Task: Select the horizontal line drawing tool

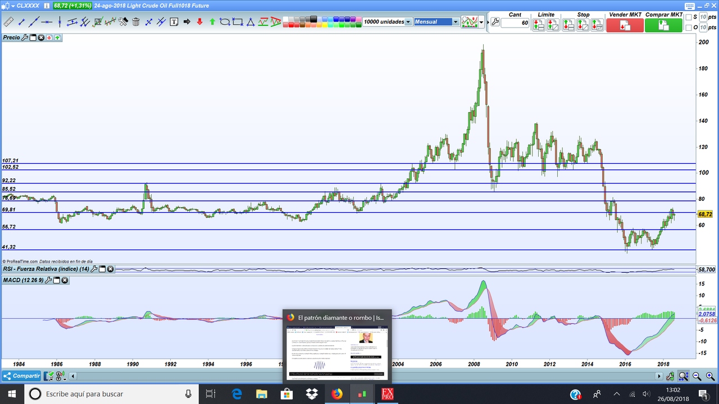Action: [x=47, y=22]
